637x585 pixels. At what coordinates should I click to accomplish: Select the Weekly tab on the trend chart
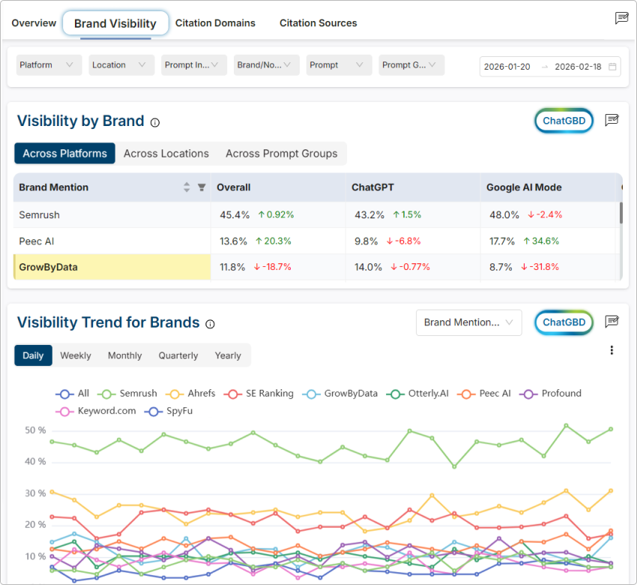pyautogui.click(x=75, y=355)
